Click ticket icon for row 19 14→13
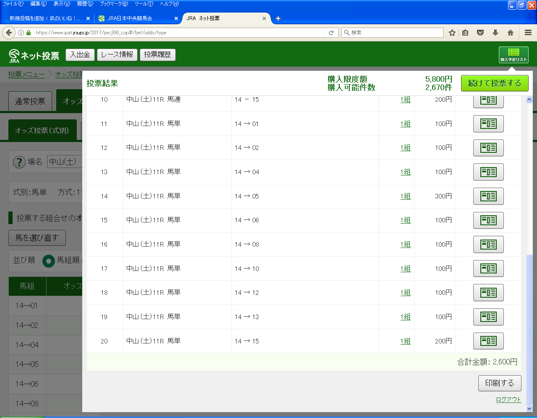The image size is (537, 418). click(488, 317)
